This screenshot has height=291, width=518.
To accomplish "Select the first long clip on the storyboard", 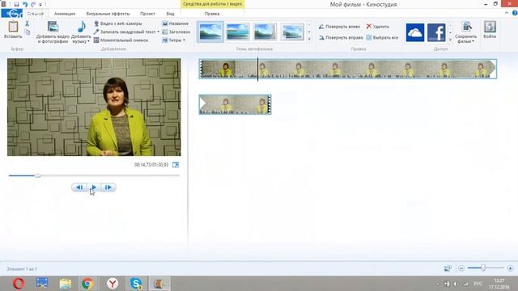I will point(347,69).
